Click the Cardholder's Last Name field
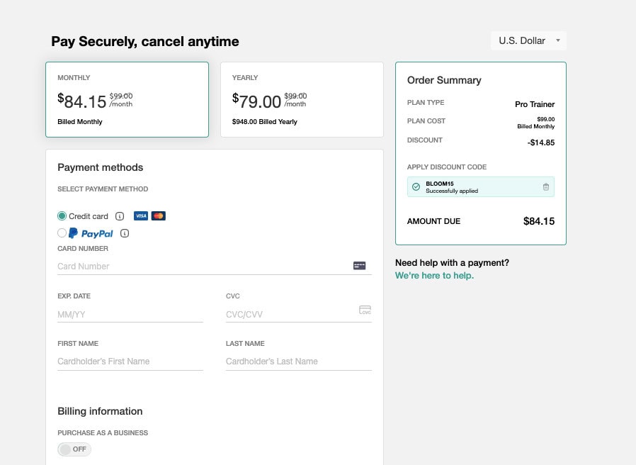 tap(298, 362)
